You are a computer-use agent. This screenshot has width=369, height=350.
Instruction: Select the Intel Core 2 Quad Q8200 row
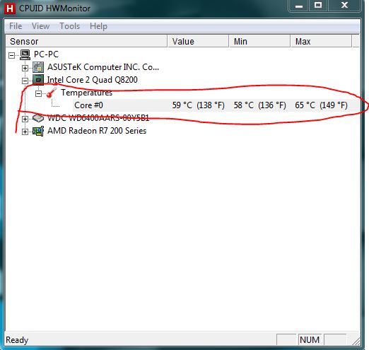click(x=93, y=80)
